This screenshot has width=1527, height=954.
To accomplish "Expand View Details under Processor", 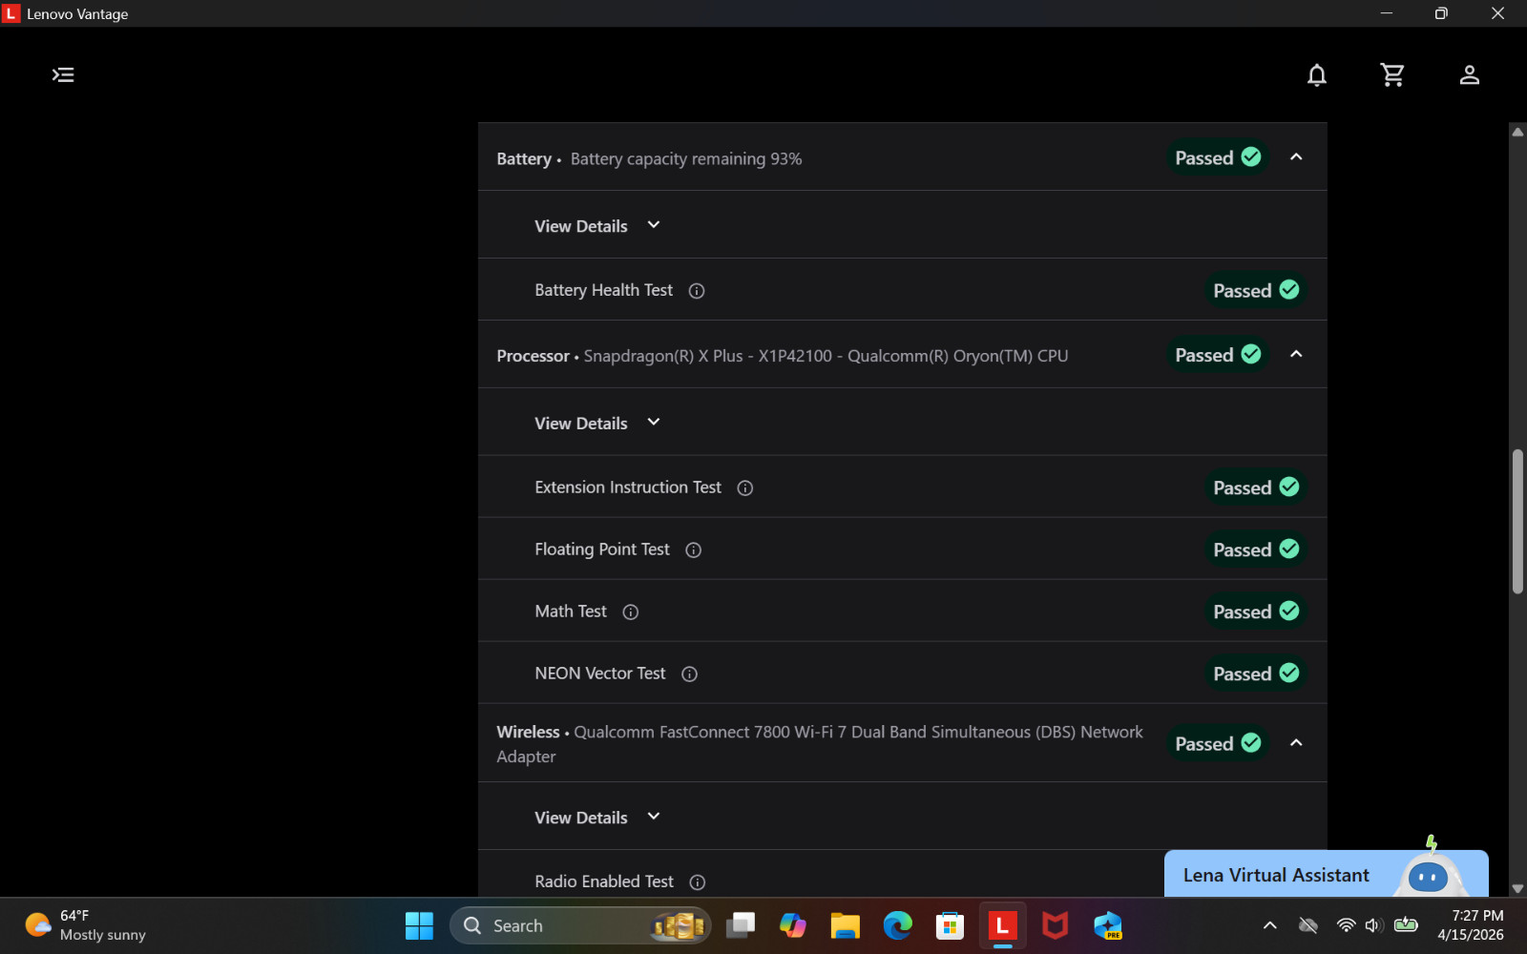I will point(597,424).
